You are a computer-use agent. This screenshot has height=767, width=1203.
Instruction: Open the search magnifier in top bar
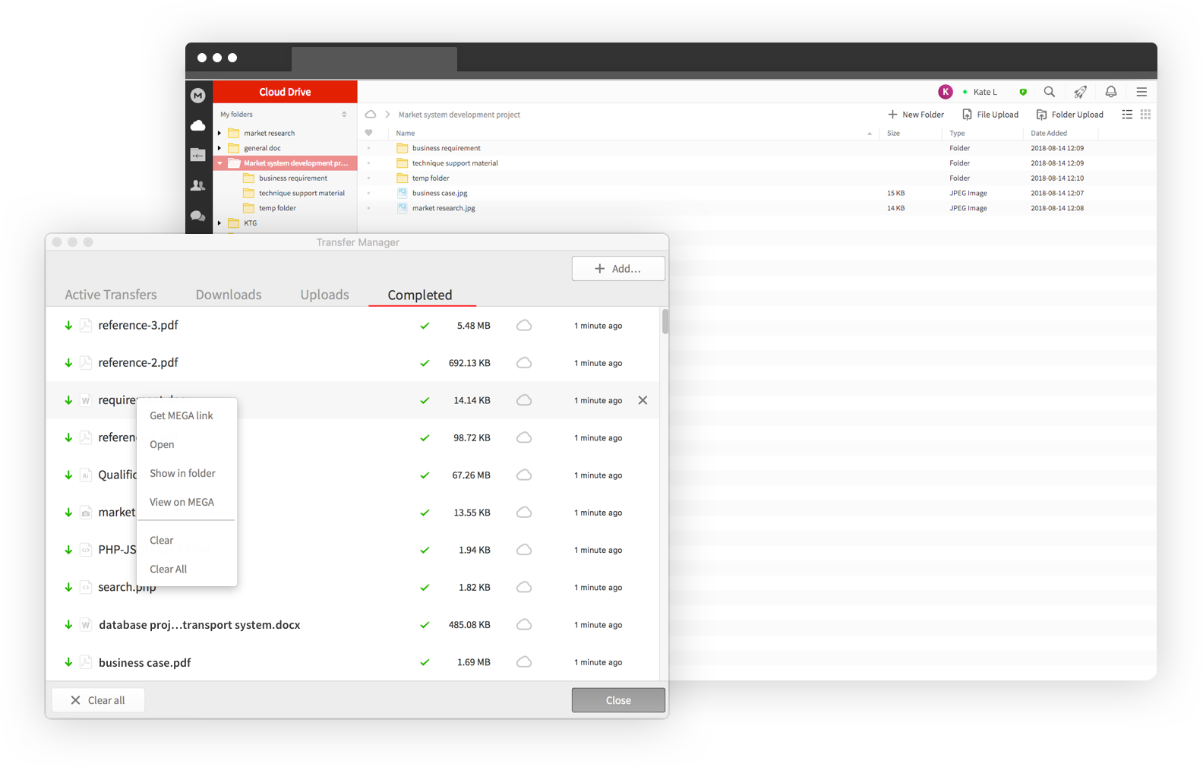pos(1049,92)
